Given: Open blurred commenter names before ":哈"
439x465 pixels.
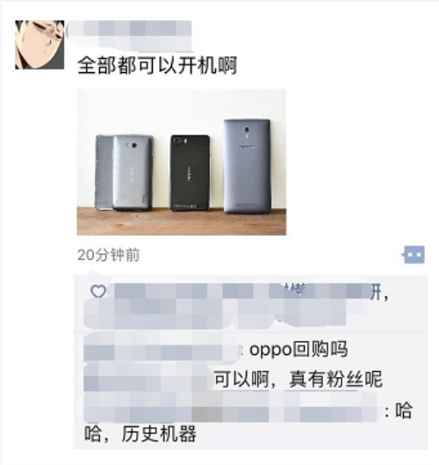Looking at the screenshot, I should [230, 407].
